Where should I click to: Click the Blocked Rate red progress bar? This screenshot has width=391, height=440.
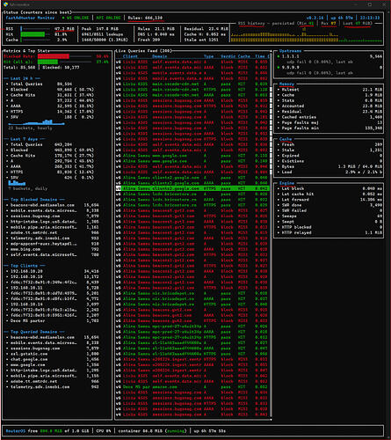54,56
